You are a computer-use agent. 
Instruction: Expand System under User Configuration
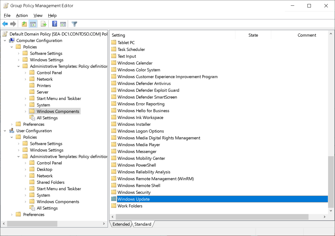(26, 195)
